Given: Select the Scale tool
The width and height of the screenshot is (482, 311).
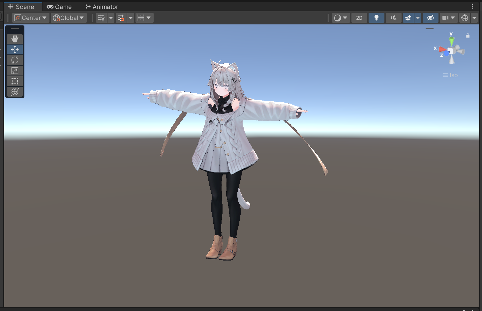Looking at the screenshot, I should coord(15,71).
